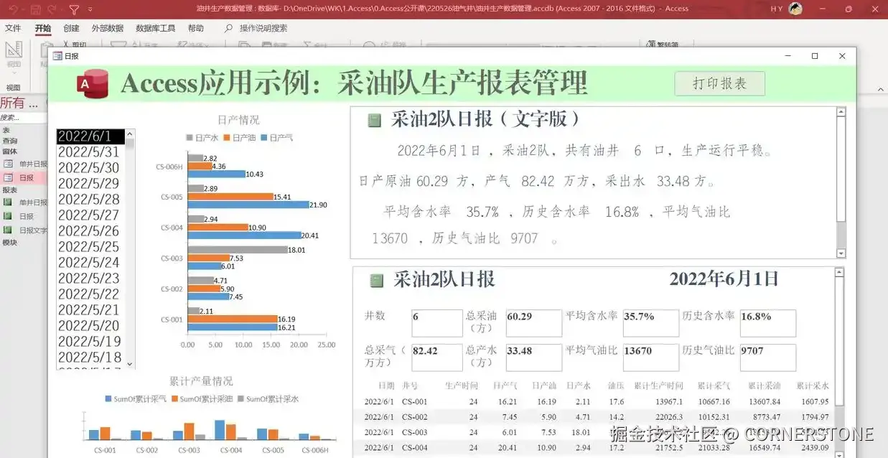
Task: Click the red Access logo in the form header
Action: pos(92,84)
